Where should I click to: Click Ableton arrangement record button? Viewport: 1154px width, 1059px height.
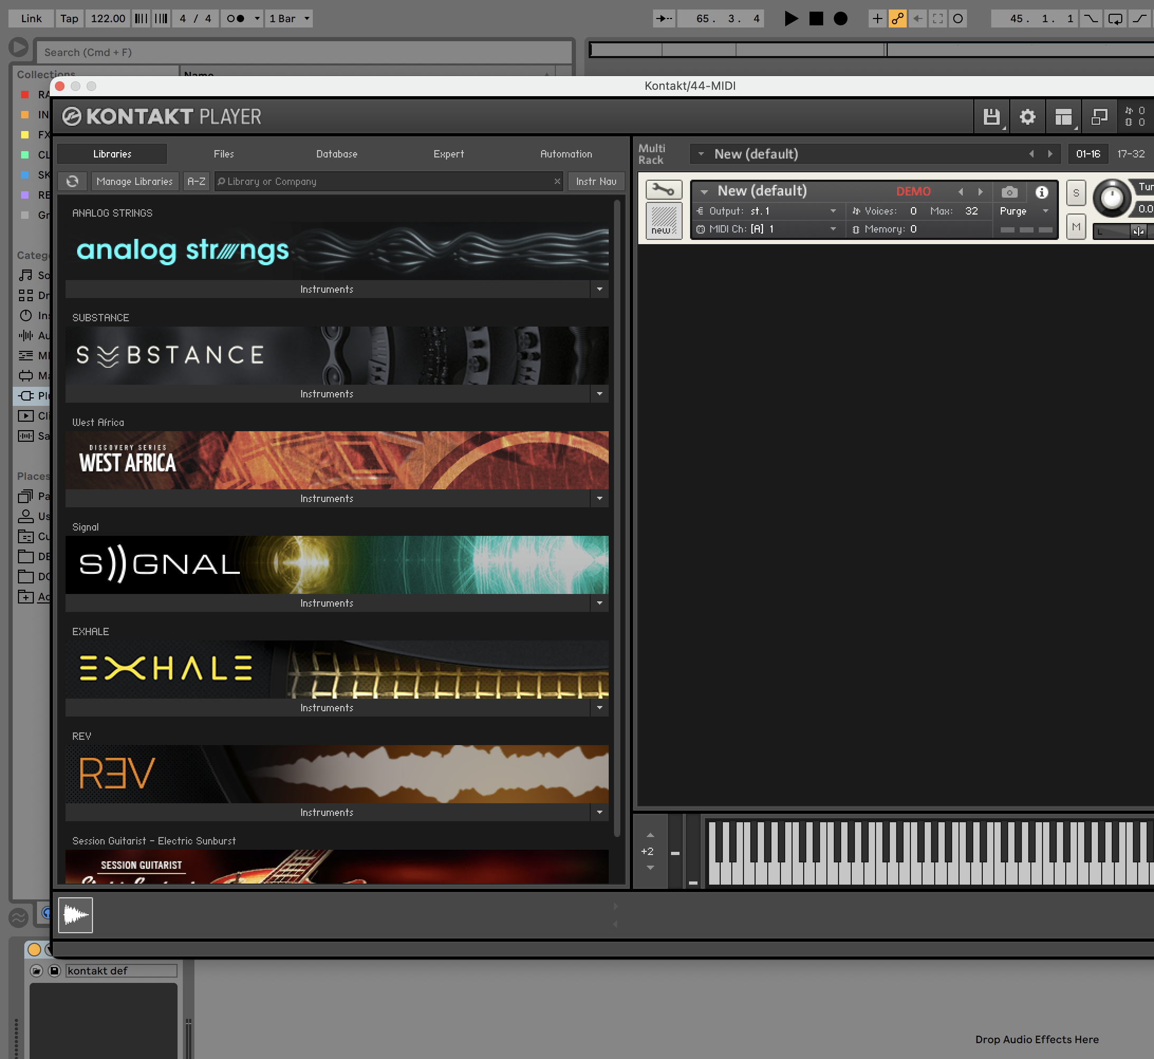coord(841,18)
